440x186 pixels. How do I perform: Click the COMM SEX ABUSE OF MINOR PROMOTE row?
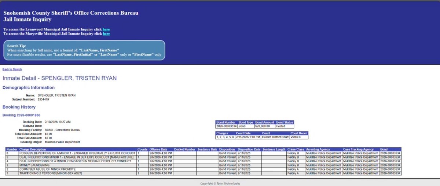(203, 169)
